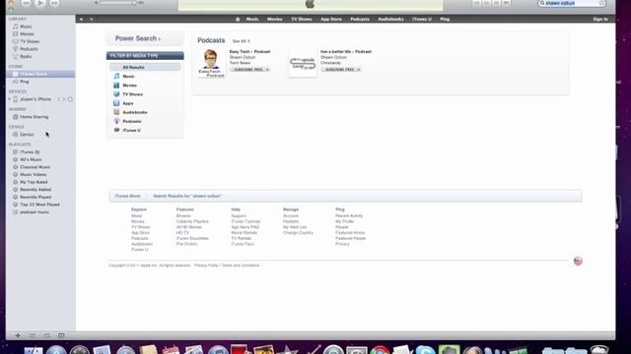Filter results by TV Shows

coord(132,94)
